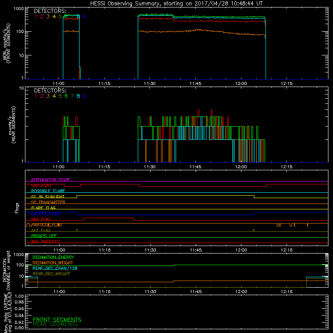Click the SC_TRANSMITTER flag label
Viewport: 333px width, 333px height.
(48, 202)
